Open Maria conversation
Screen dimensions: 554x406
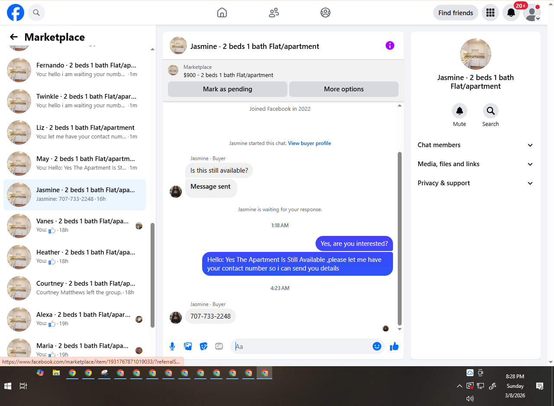(74, 348)
